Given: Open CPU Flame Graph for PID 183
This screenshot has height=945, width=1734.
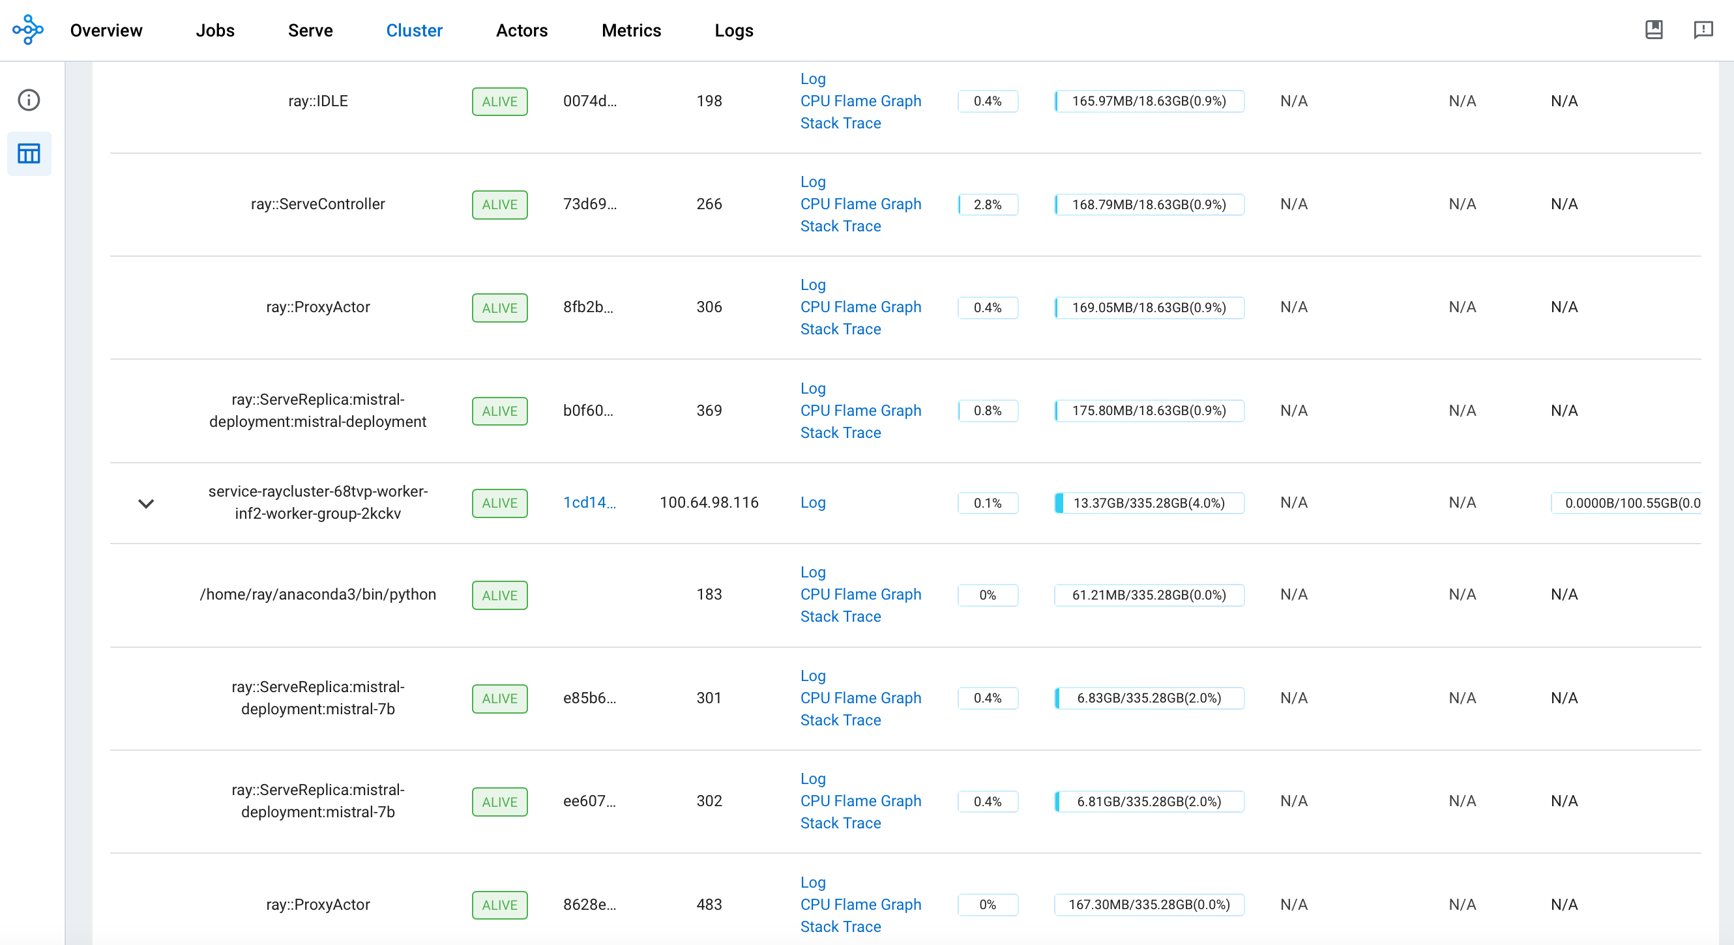Looking at the screenshot, I should pos(861,594).
